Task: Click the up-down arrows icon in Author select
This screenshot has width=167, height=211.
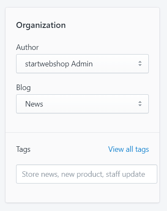Action: (140, 63)
